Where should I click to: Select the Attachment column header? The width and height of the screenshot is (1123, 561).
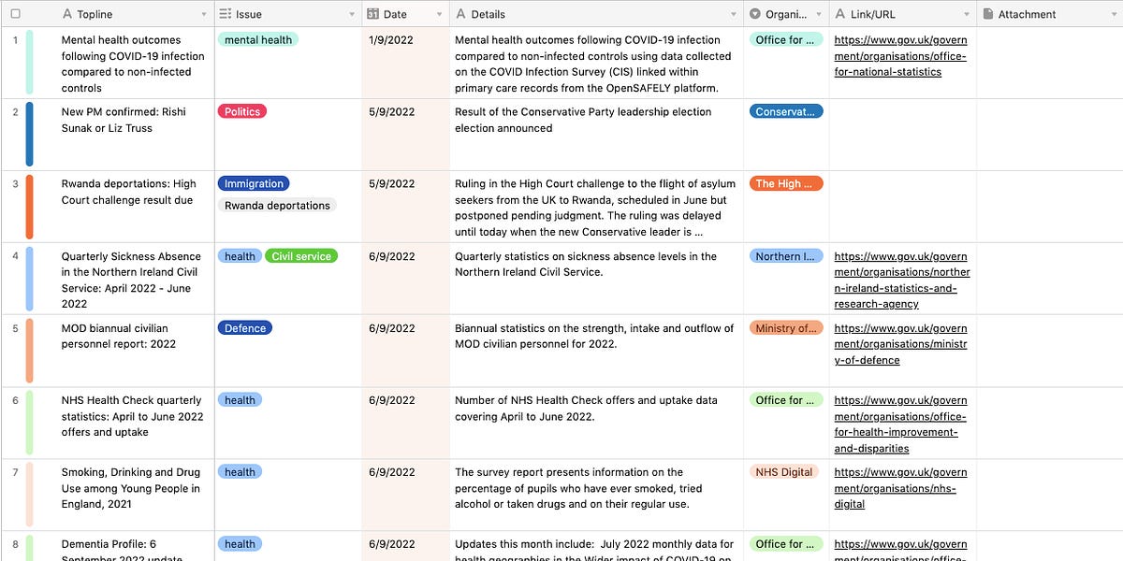(x=1050, y=14)
